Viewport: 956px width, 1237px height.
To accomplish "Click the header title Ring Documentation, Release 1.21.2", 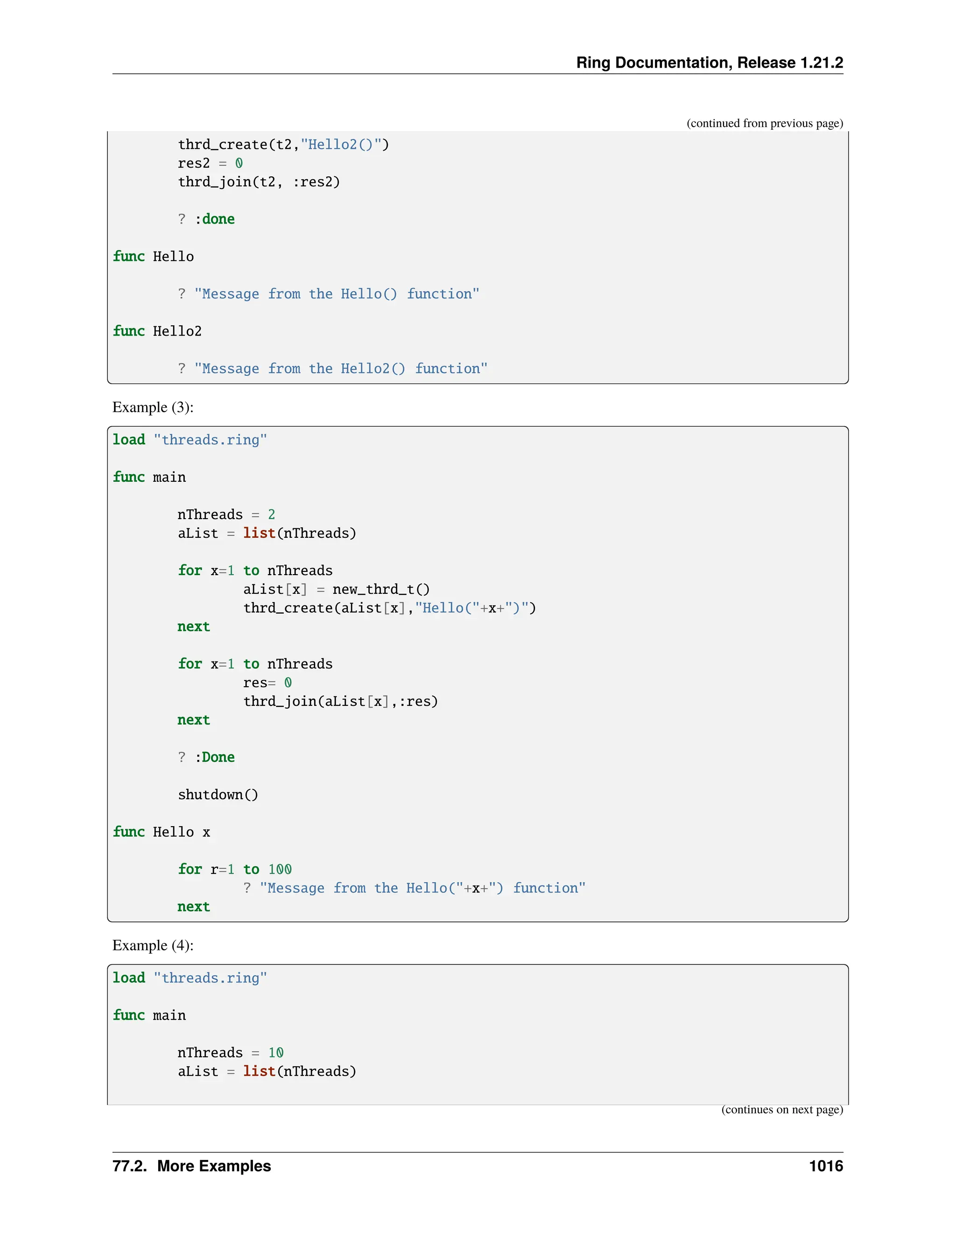I will click(x=709, y=62).
